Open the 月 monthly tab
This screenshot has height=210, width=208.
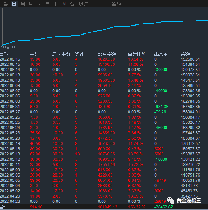coord(31,4)
